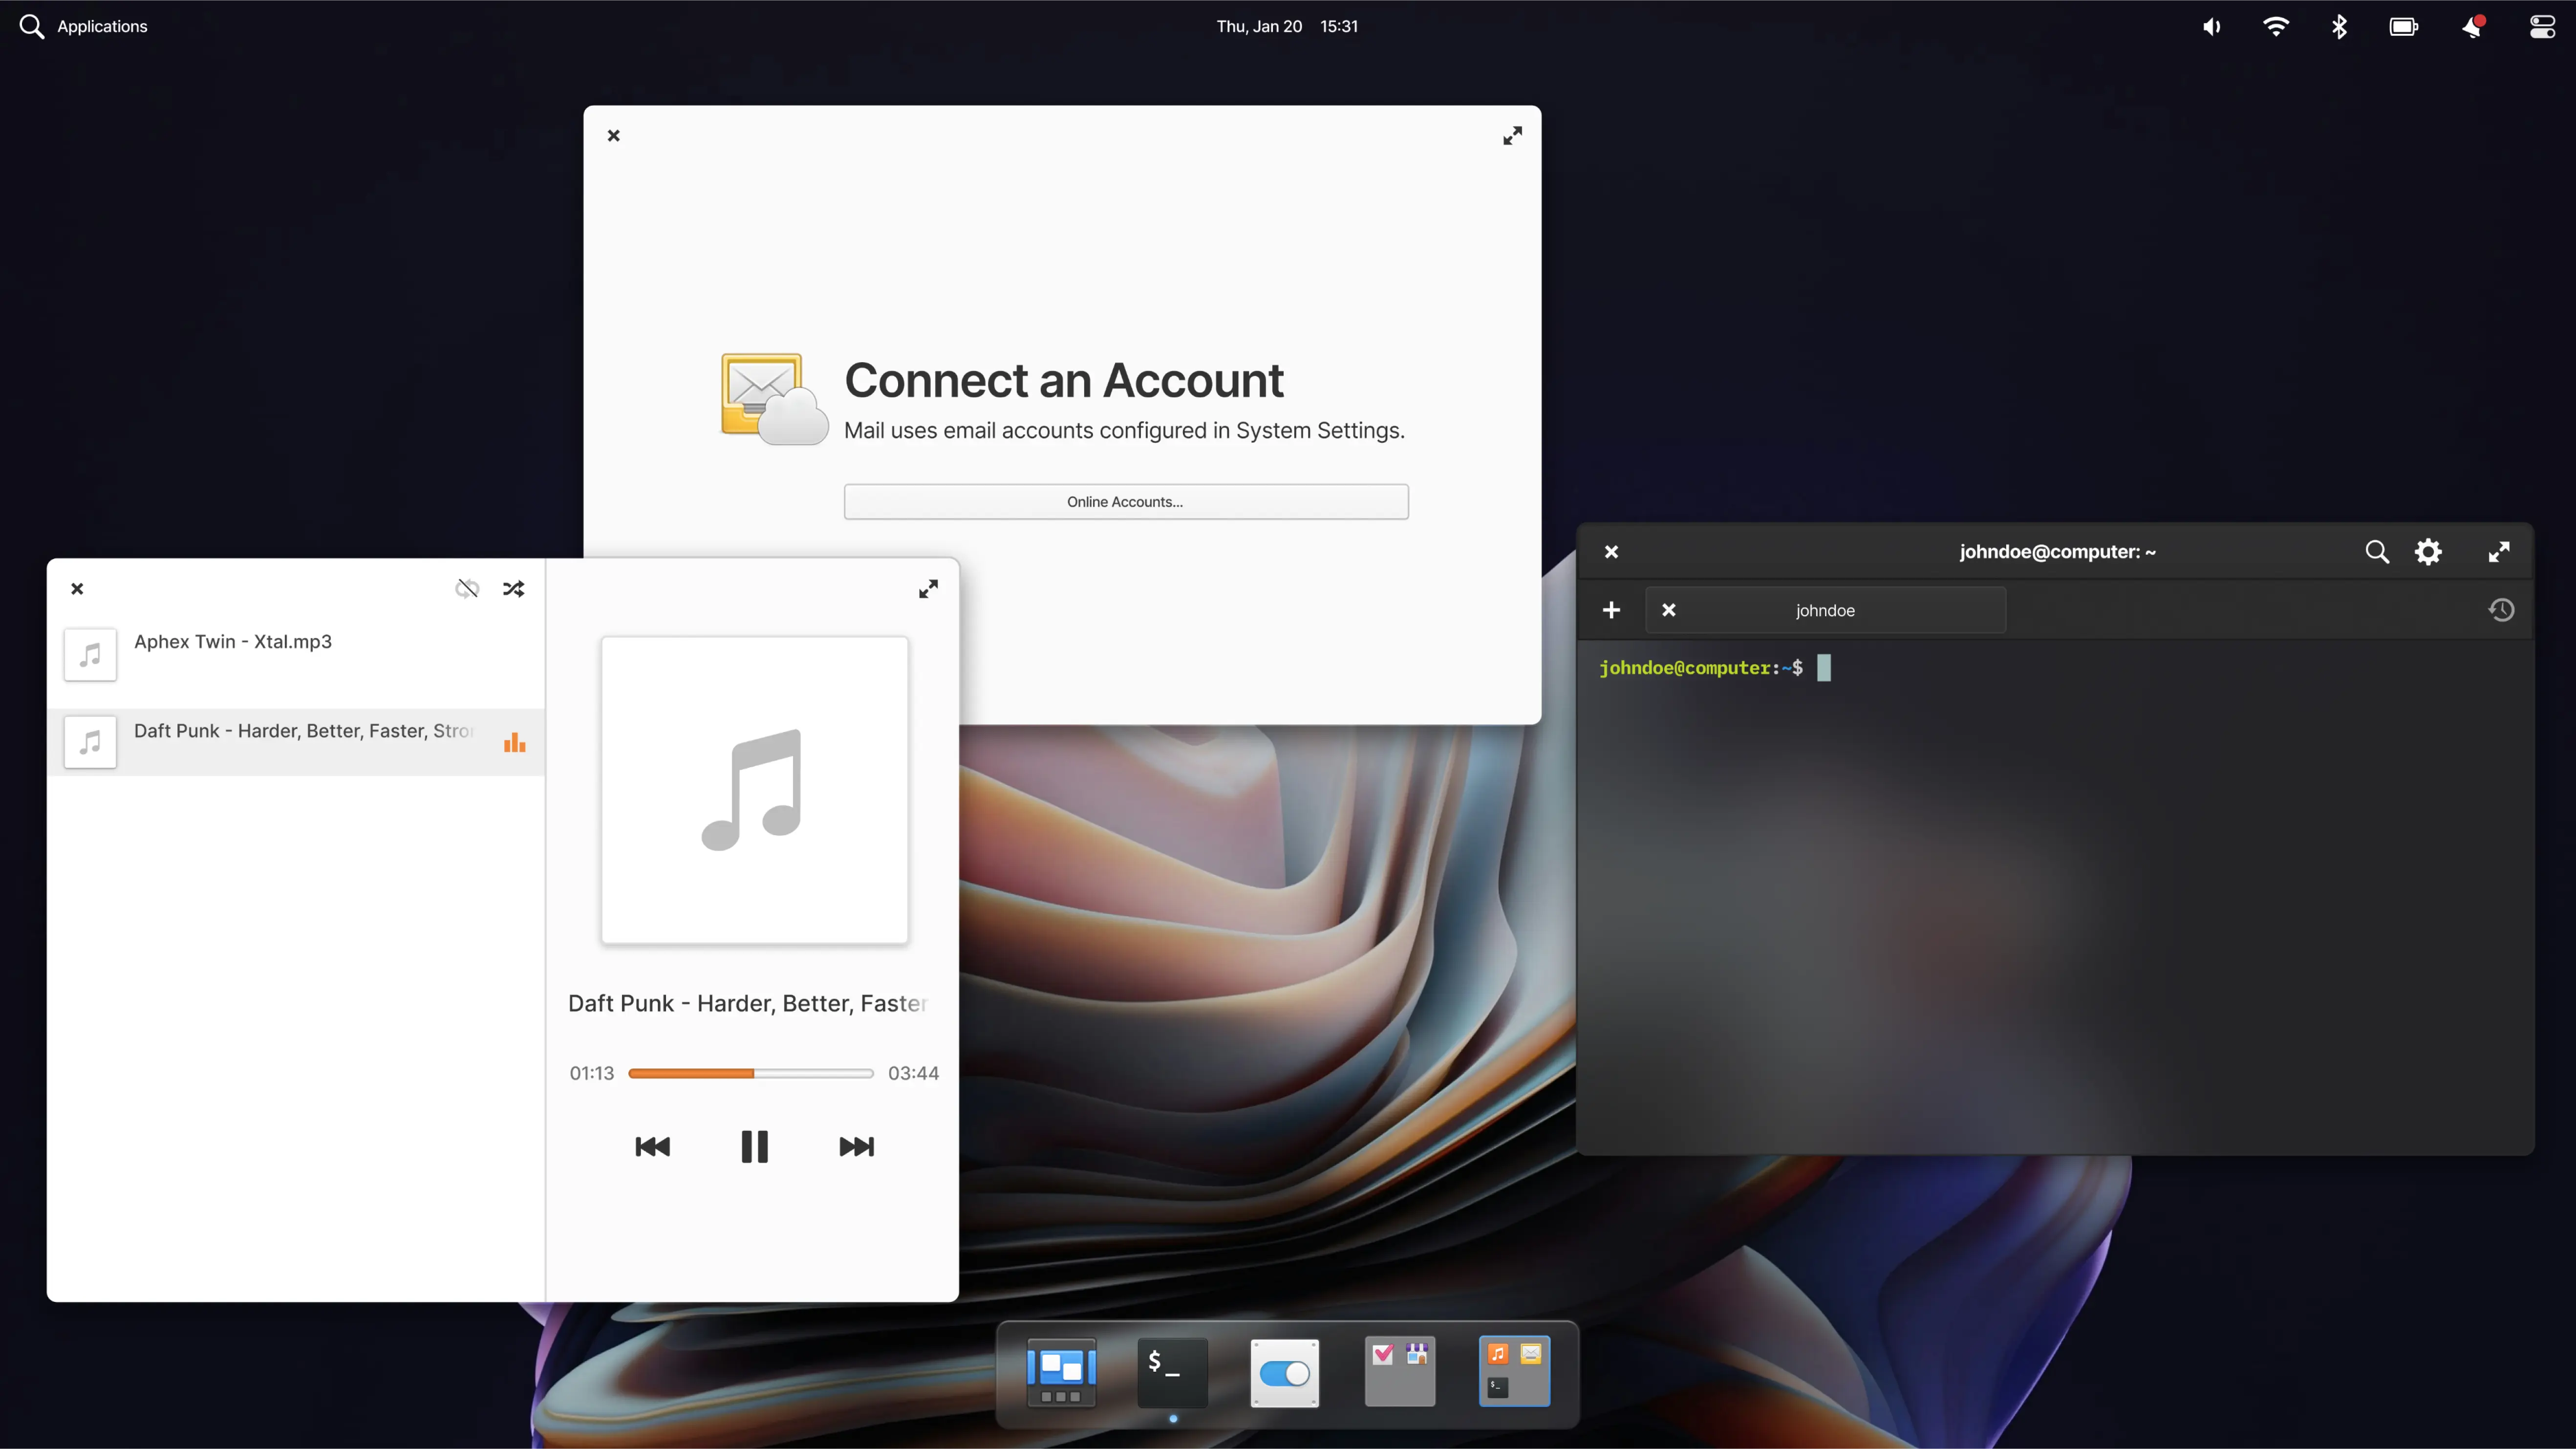Open the date and time calendar
This screenshot has height=1449, width=2576.
pyautogui.click(x=1287, y=26)
